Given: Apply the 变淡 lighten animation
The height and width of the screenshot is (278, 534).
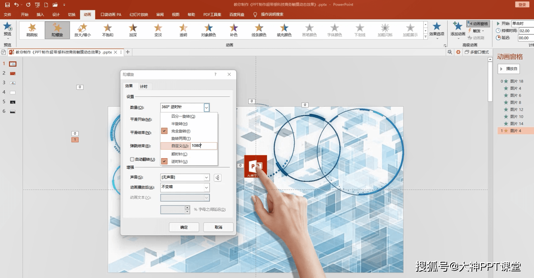Looking at the screenshot, I should click(158, 30).
